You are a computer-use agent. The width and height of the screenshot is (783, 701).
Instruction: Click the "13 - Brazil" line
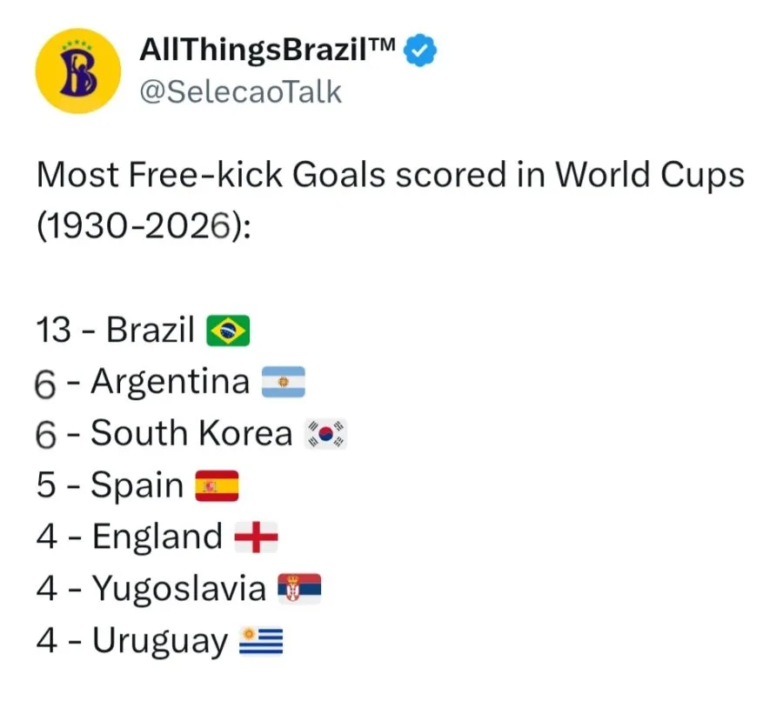(143, 330)
